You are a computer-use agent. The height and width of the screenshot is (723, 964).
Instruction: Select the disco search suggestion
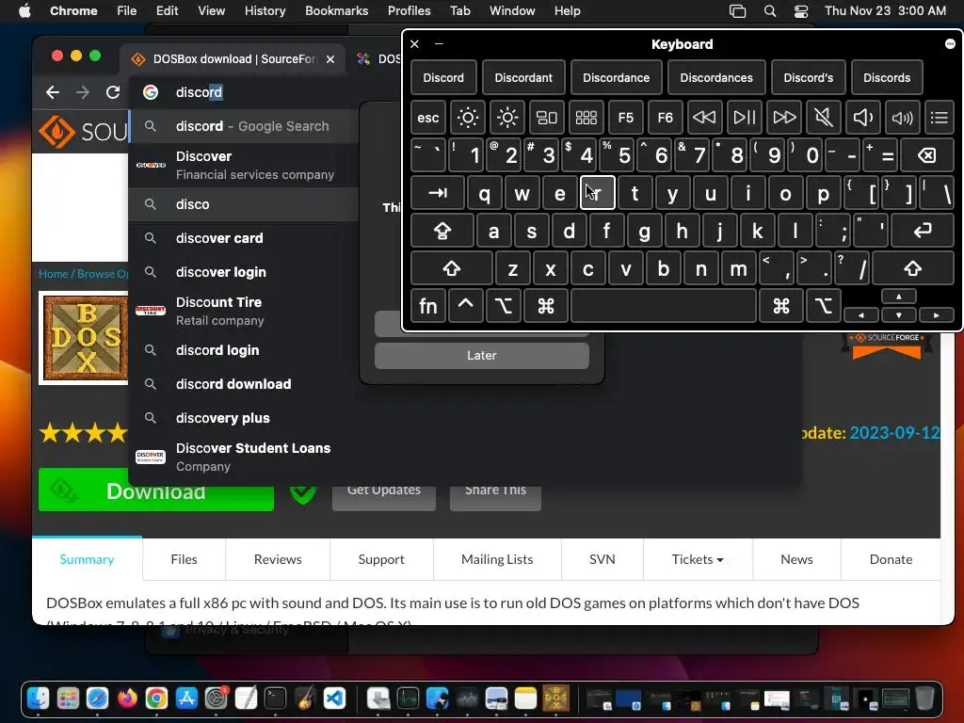coord(244,204)
